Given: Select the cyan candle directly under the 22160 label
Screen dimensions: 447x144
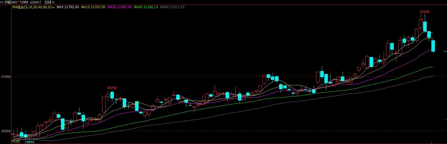Looking at the screenshot, I should pyautogui.click(x=425, y=27).
